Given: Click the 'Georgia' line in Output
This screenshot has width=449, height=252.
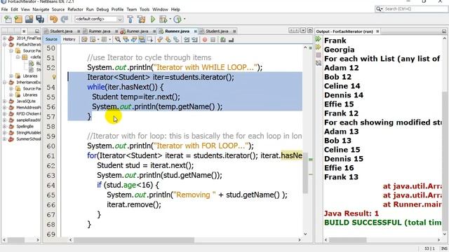Looking at the screenshot, I should pyautogui.click(x=339, y=50).
